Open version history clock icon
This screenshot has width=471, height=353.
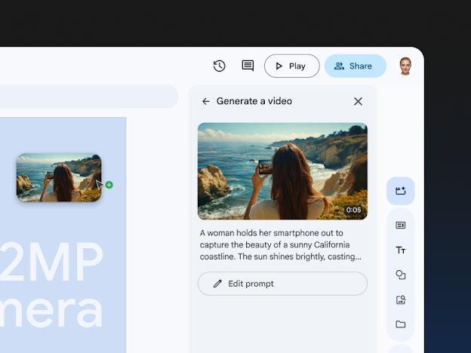[220, 66]
